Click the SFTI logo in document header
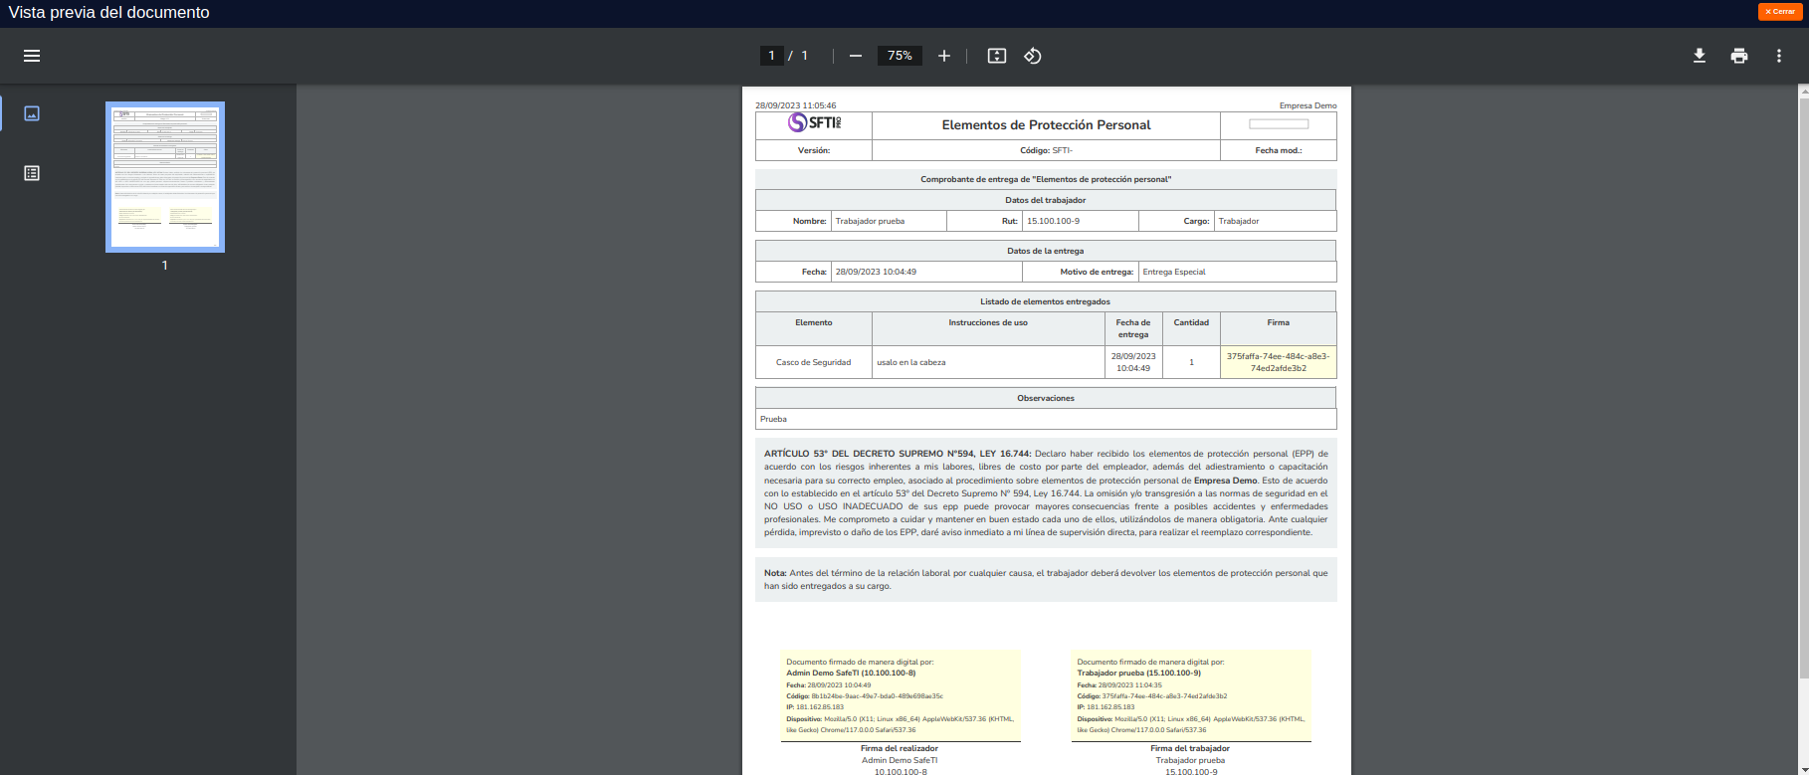Image resolution: width=1809 pixels, height=775 pixels. pyautogui.click(x=814, y=123)
